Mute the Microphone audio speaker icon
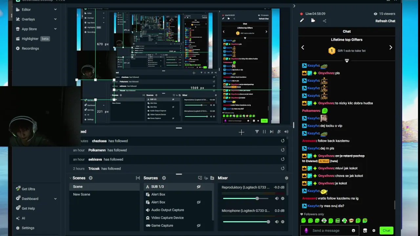Viewport: 420px width, 236px height. pyautogui.click(x=277, y=222)
